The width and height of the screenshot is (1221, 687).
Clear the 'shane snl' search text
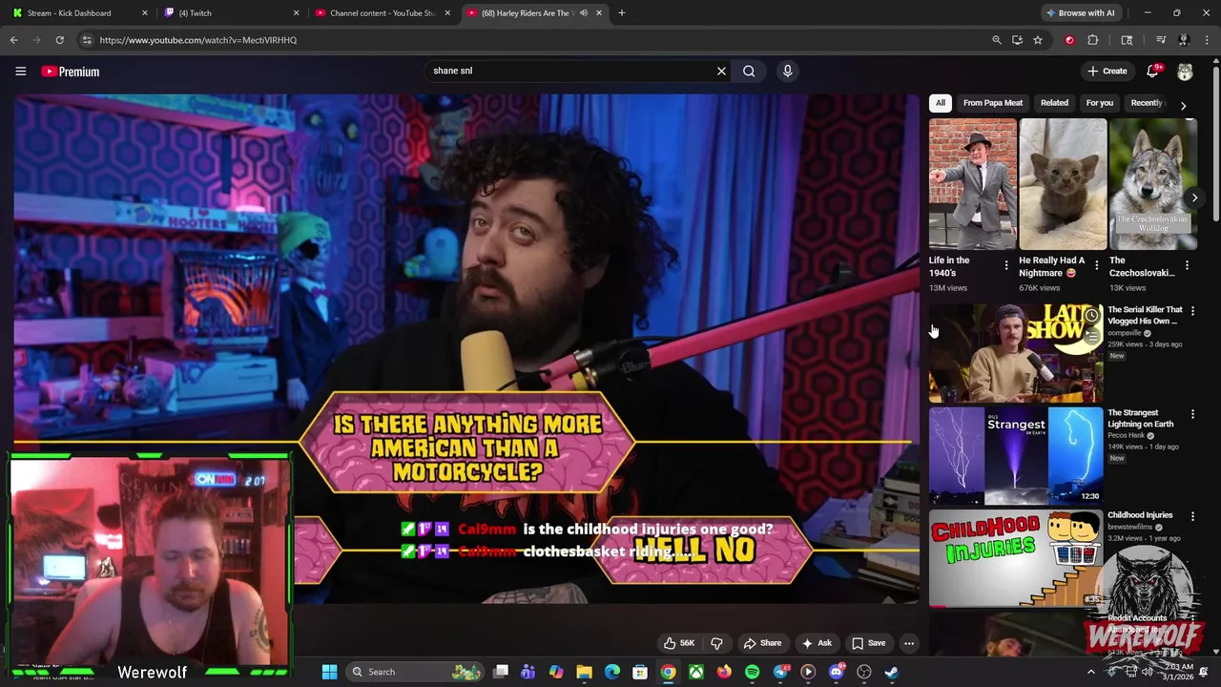(x=721, y=71)
